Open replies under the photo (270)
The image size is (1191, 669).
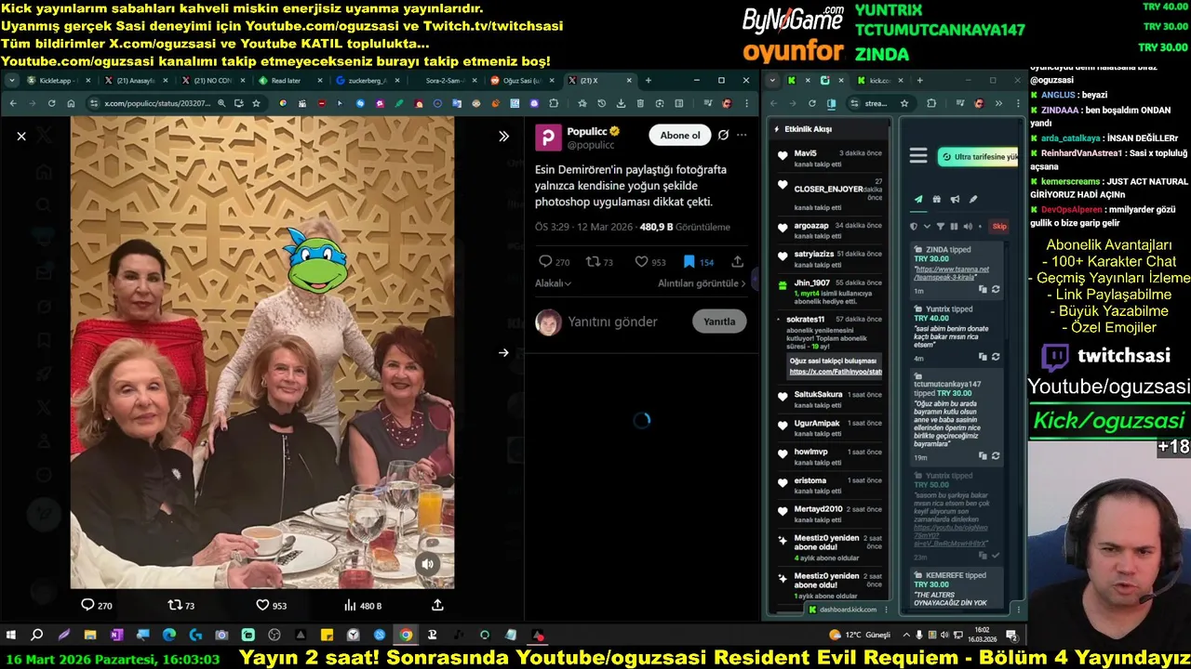(x=97, y=605)
